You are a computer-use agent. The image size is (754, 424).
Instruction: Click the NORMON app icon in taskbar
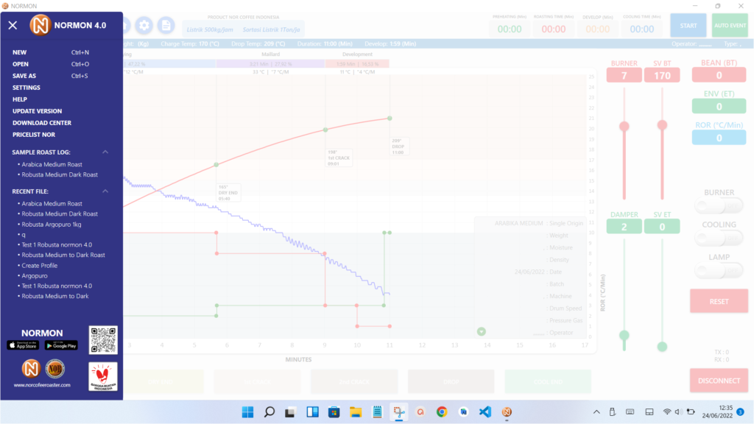pos(507,412)
